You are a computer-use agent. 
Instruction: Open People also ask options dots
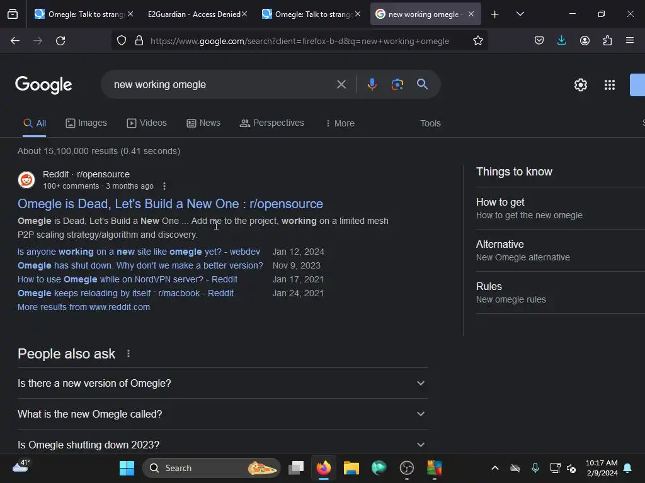(128, 353)
